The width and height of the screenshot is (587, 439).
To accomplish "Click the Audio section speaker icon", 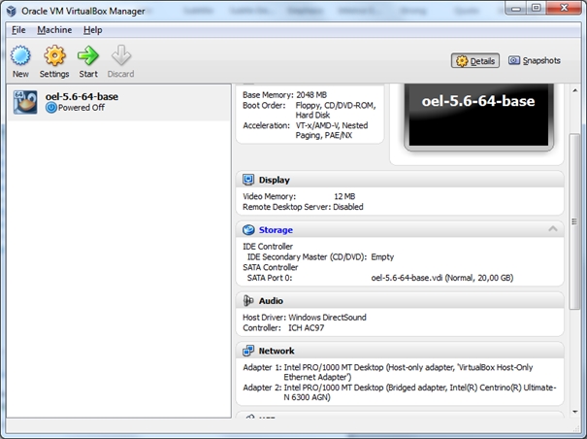I will point(248,301).
